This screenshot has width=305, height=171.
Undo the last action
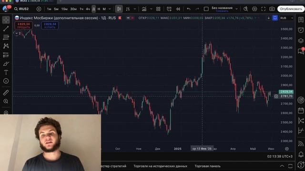[189, 9]
